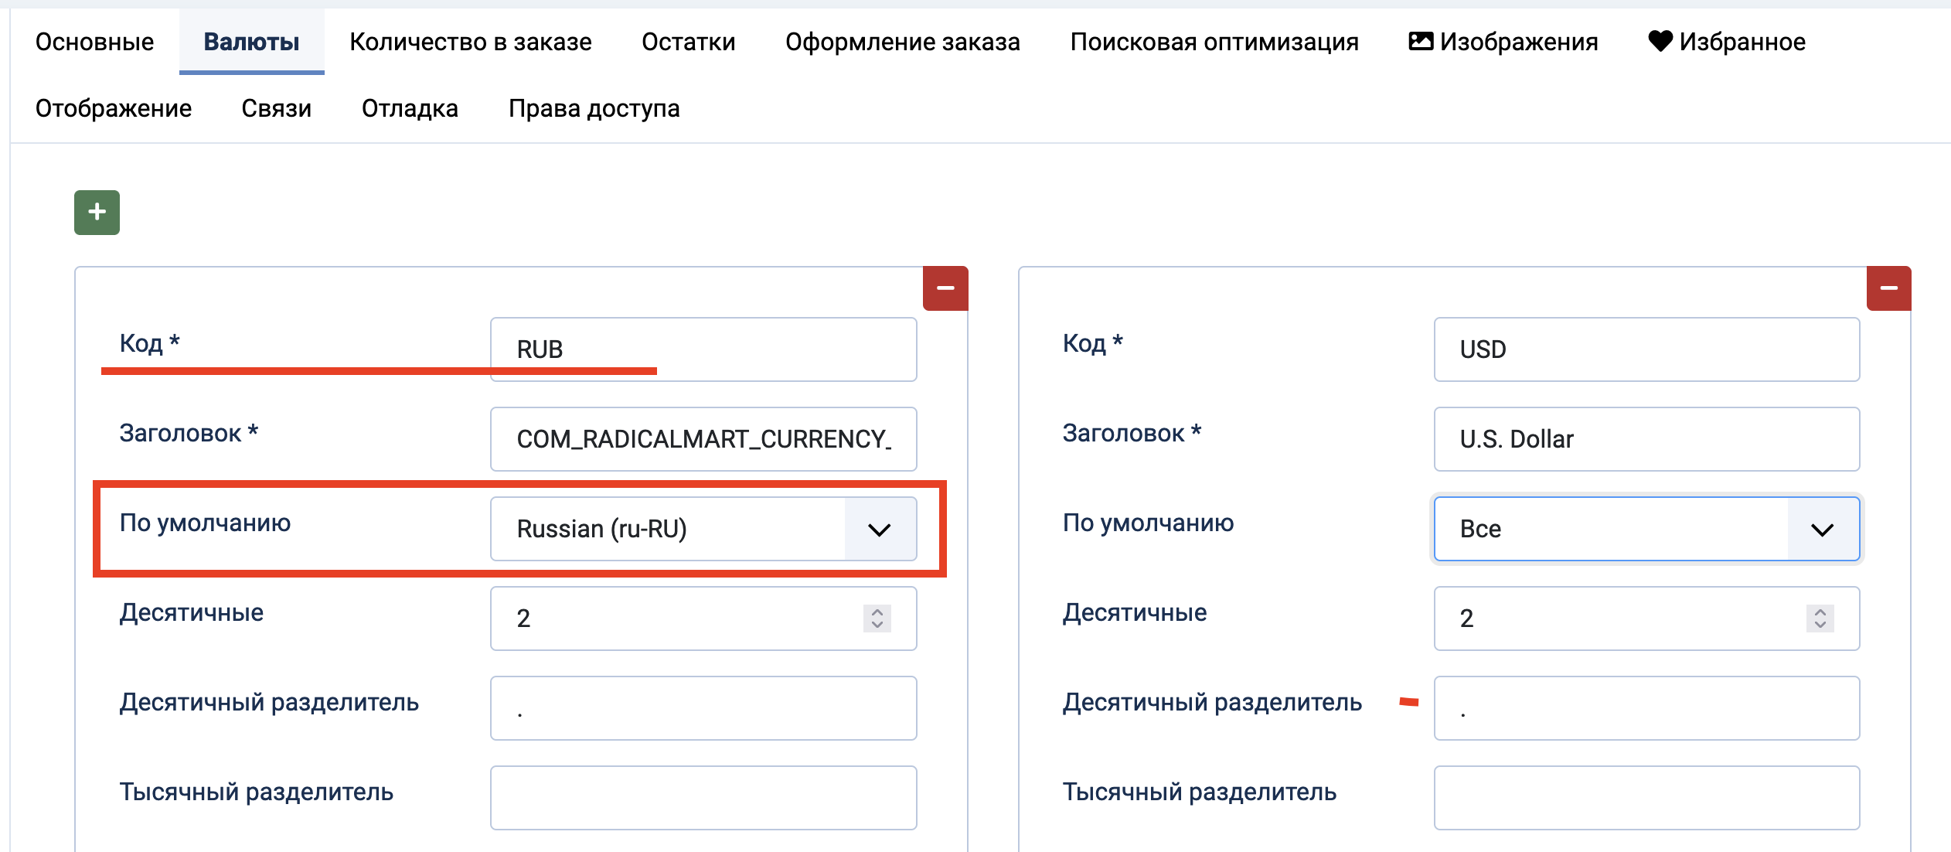The width and height of the screenshot is (1951, 852).
Task: Click the USD Десятичный разделитель field
Action: (1646, 707)
